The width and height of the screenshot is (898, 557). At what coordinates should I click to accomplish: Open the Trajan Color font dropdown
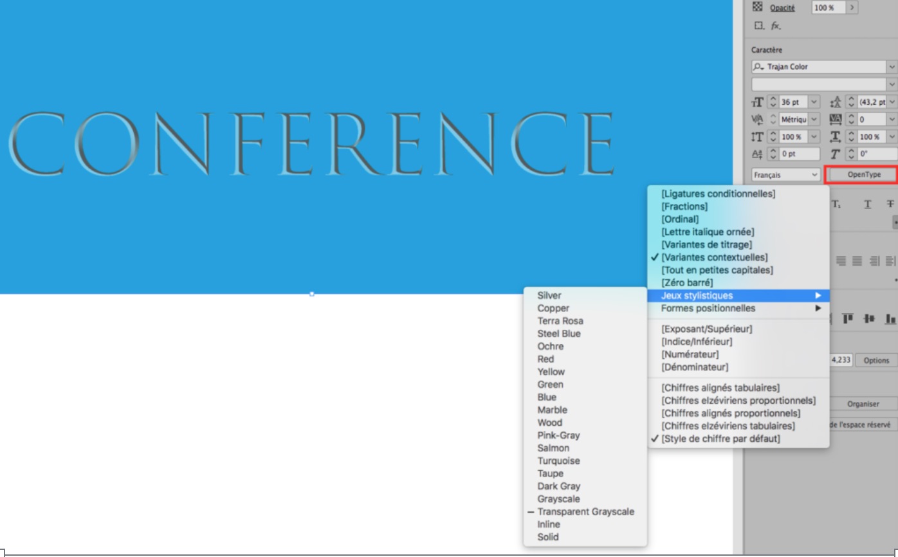point(891,67)
